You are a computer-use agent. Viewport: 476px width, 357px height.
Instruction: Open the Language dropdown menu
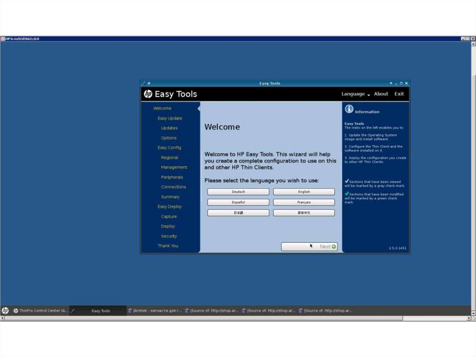[356, 94]
